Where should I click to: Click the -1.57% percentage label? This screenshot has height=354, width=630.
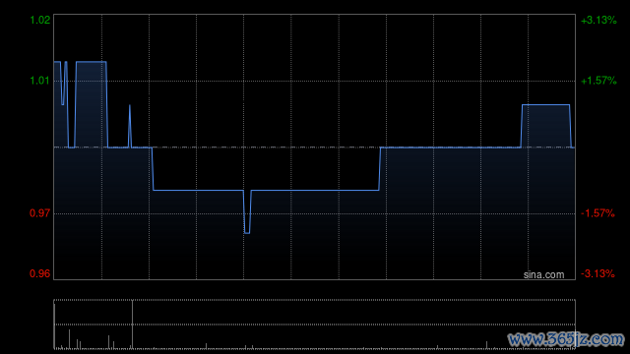[598, 213]
